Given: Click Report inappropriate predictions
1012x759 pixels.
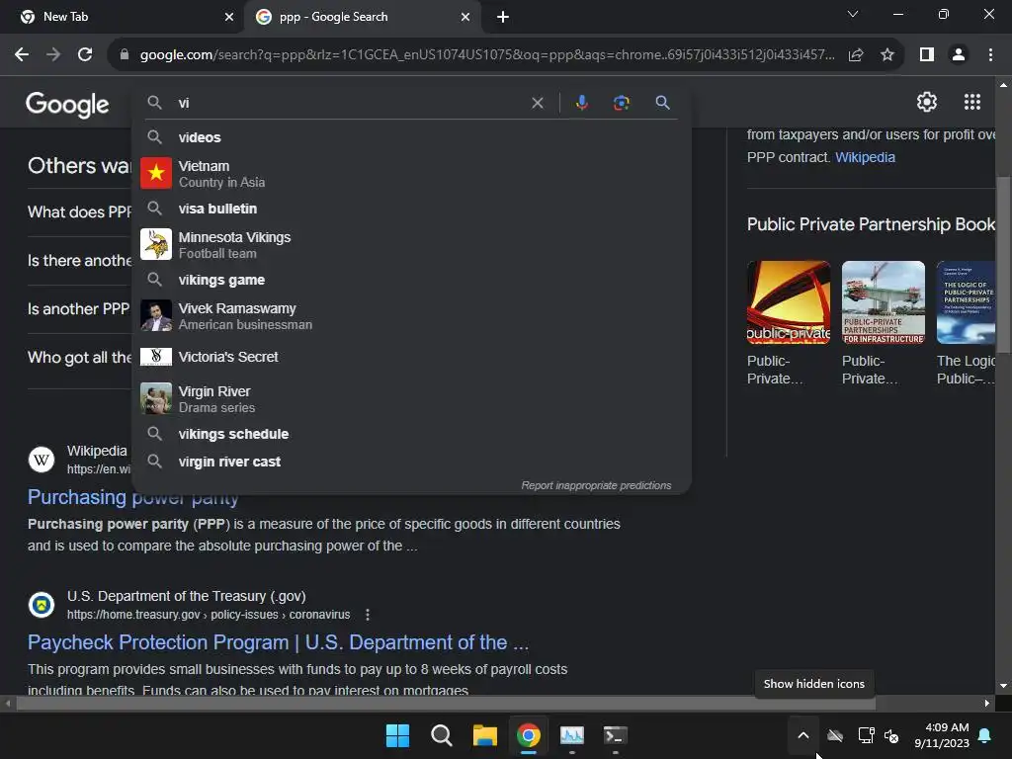Looking at the screenshot, I should click(x=596, y=485).
